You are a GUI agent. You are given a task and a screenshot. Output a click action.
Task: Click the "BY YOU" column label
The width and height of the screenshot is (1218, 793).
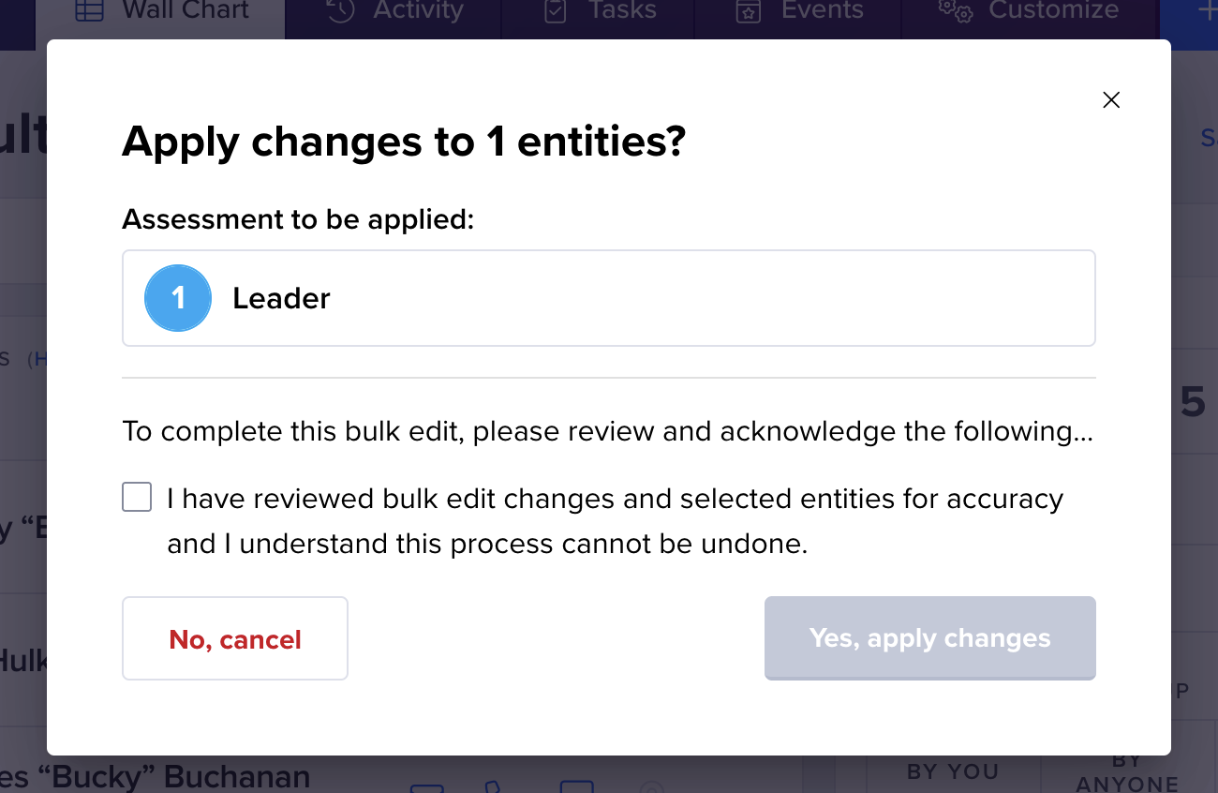click(x=952, y=771)
